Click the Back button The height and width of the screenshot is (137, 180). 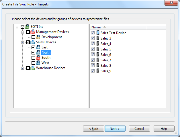point(93,129)
